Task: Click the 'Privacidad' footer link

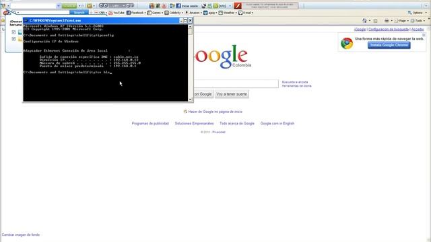Action: click(219, 132)
